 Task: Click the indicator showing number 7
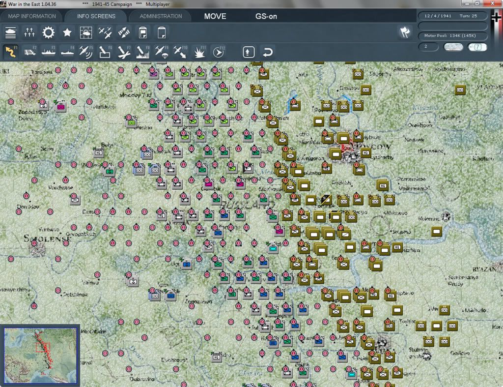(x=477, y=47)
